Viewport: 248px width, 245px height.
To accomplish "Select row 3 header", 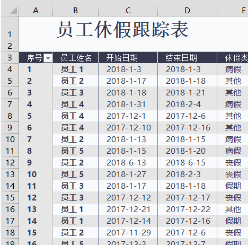I will point(10,58).
